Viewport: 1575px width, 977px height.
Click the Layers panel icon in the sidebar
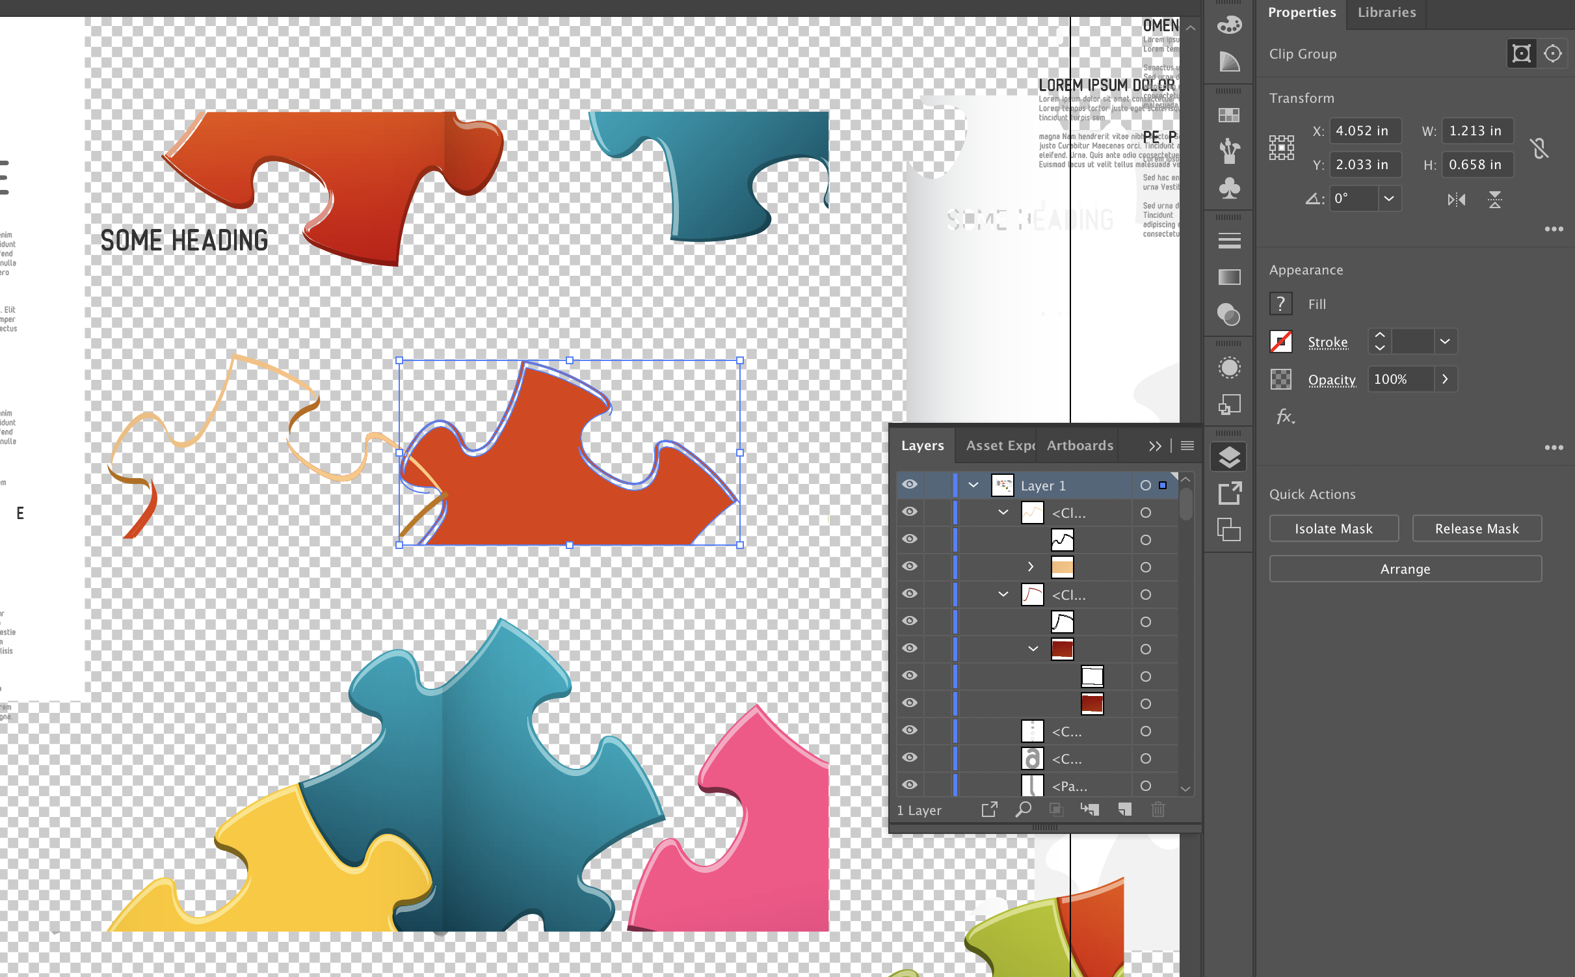point(1229,457)
